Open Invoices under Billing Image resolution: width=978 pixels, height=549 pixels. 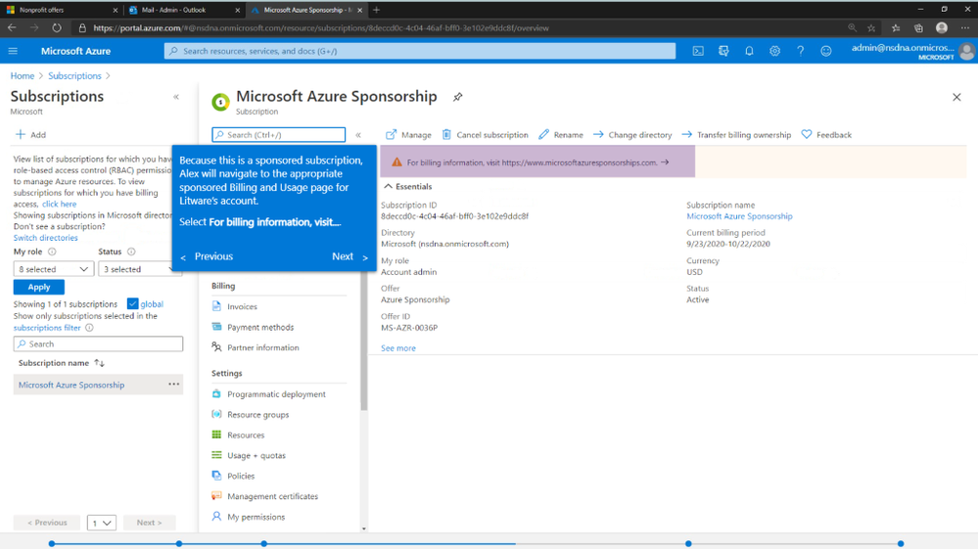coord(242,306)
